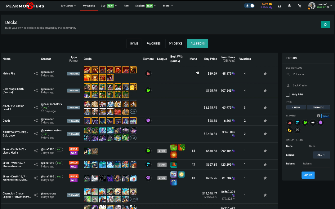This screenshot has height=209, width=335.
Task: Filter by Fire element icon
Action: point(289,123)
